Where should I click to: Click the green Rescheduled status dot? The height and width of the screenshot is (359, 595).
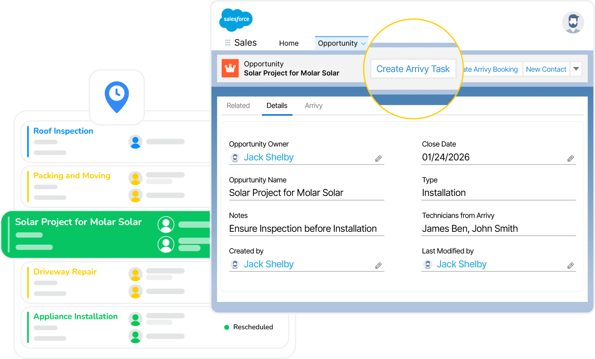226,327
